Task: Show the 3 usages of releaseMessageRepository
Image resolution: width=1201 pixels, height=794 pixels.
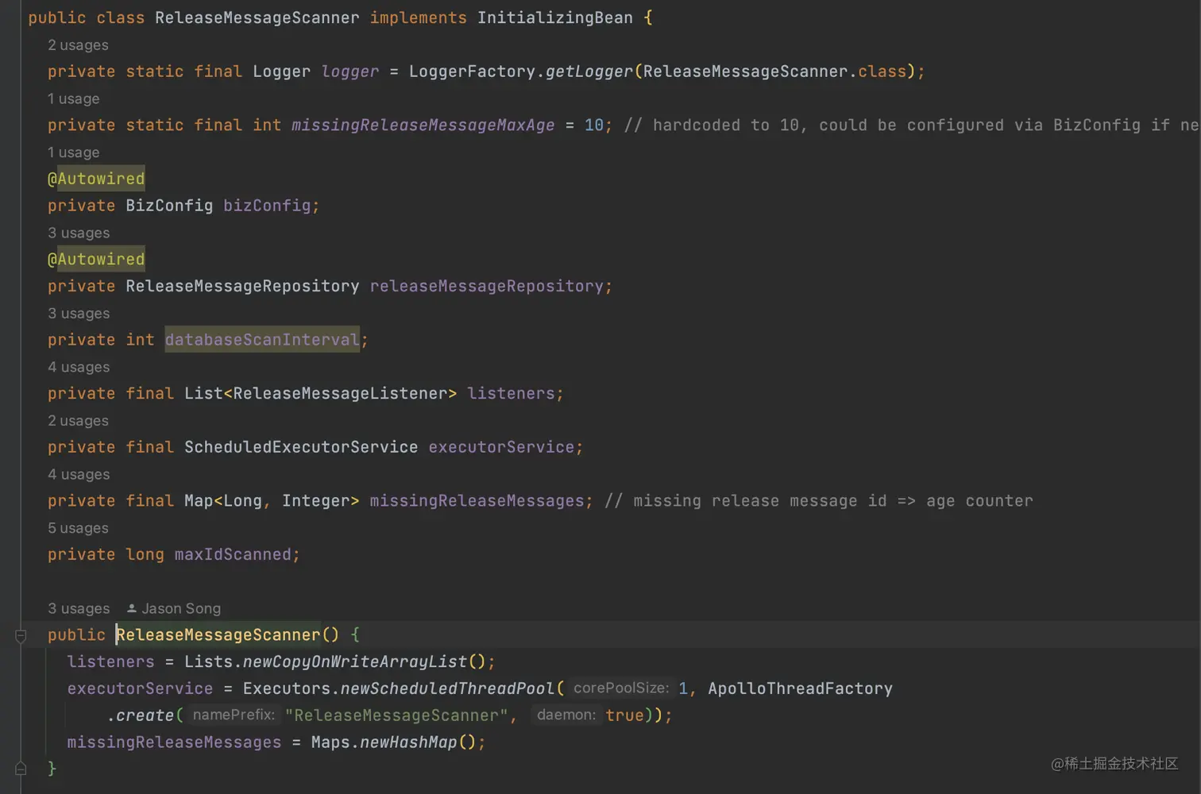Action: click(x=79, y=233)
